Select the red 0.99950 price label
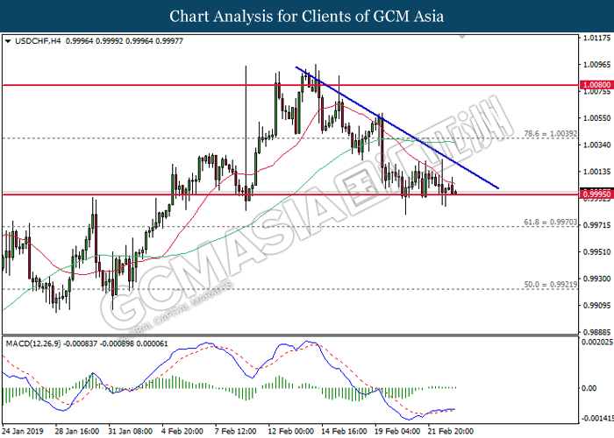The height and width of the screenshot is (438, 614). click(596, 194)
